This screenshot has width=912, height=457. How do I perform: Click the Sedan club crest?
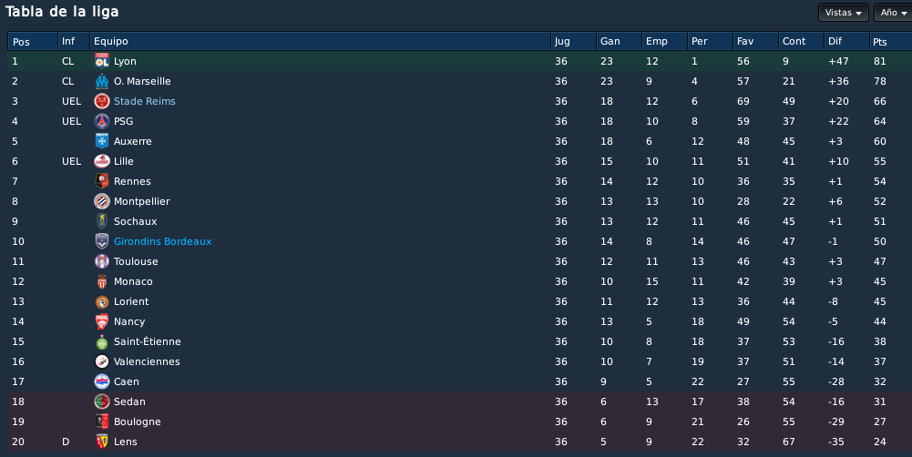click(102, 401)
